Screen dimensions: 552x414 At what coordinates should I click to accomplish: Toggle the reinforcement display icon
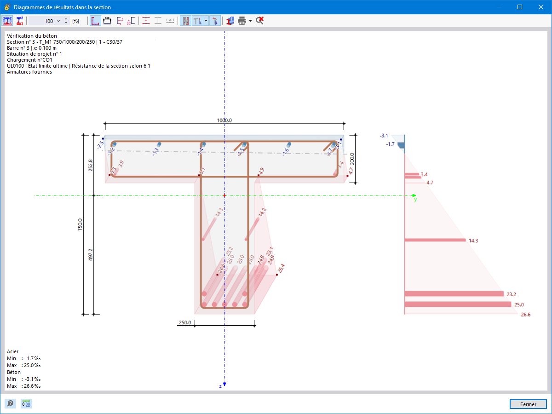pos(185,21)
